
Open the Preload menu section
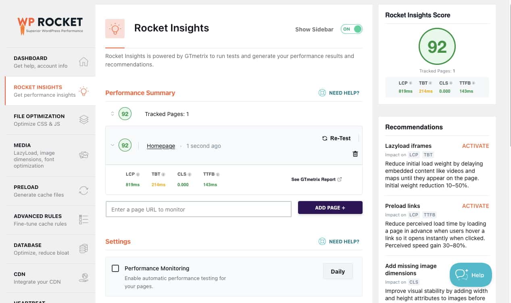point(50,191)
